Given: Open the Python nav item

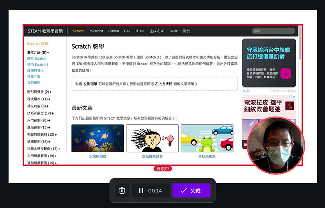Looking at the screenshot, I should click(114, 31).
